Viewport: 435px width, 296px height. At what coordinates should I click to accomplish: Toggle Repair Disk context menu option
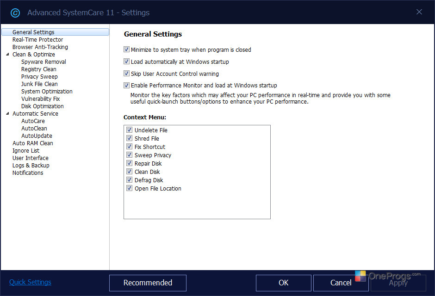(129, 163)
